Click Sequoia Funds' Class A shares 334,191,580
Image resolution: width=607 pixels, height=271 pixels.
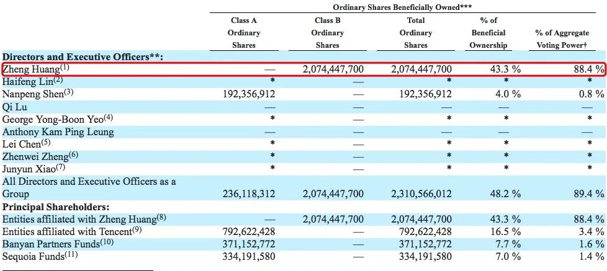pos(248,256)
